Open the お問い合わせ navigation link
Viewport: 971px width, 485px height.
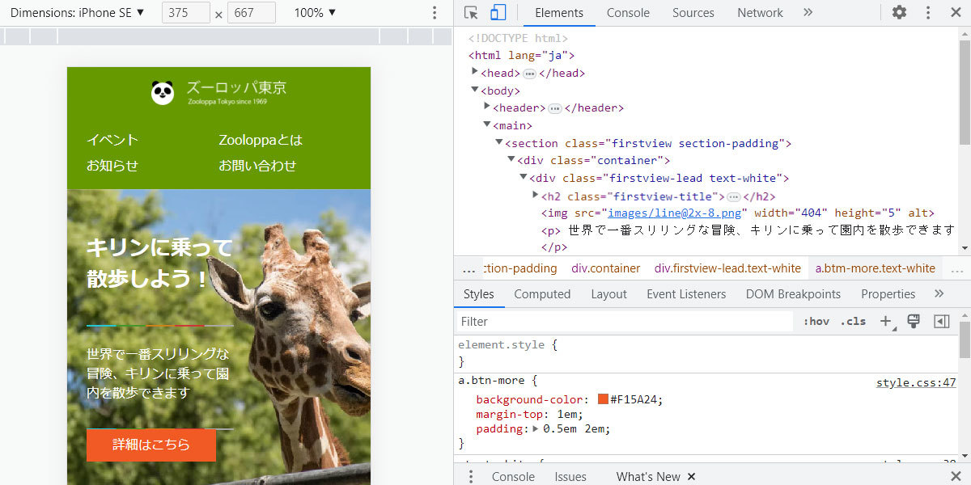[x=257, y=166]
